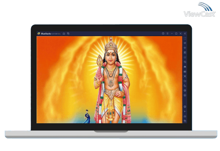
Task: Click the Android home icon in sidebar
Action: pyautogui.click(x=185, y=116)
